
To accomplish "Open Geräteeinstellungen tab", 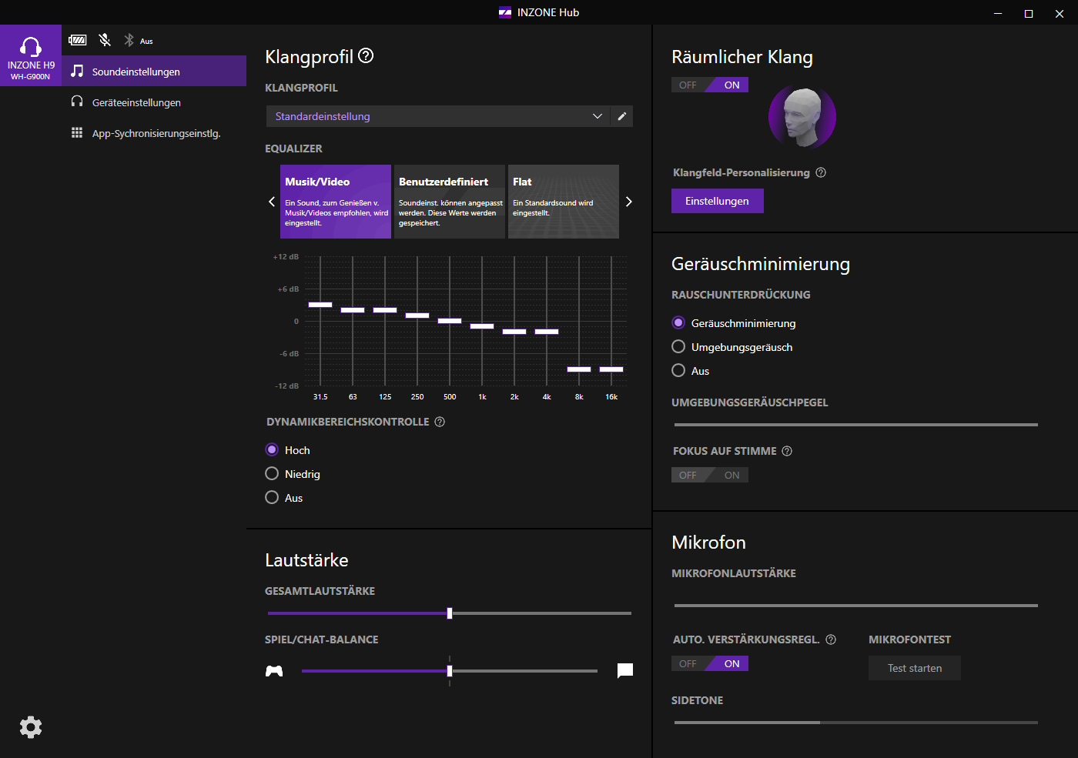I will coord(154,102).
